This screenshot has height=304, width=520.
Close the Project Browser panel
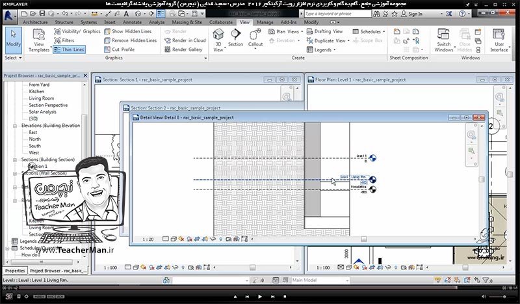coord(85,76)
